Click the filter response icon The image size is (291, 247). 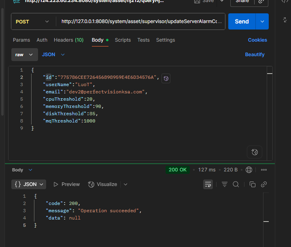(x=225, y=184)
